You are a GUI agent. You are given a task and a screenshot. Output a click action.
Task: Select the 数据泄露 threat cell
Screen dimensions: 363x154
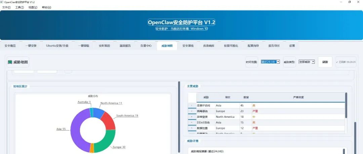click(206, 128)
